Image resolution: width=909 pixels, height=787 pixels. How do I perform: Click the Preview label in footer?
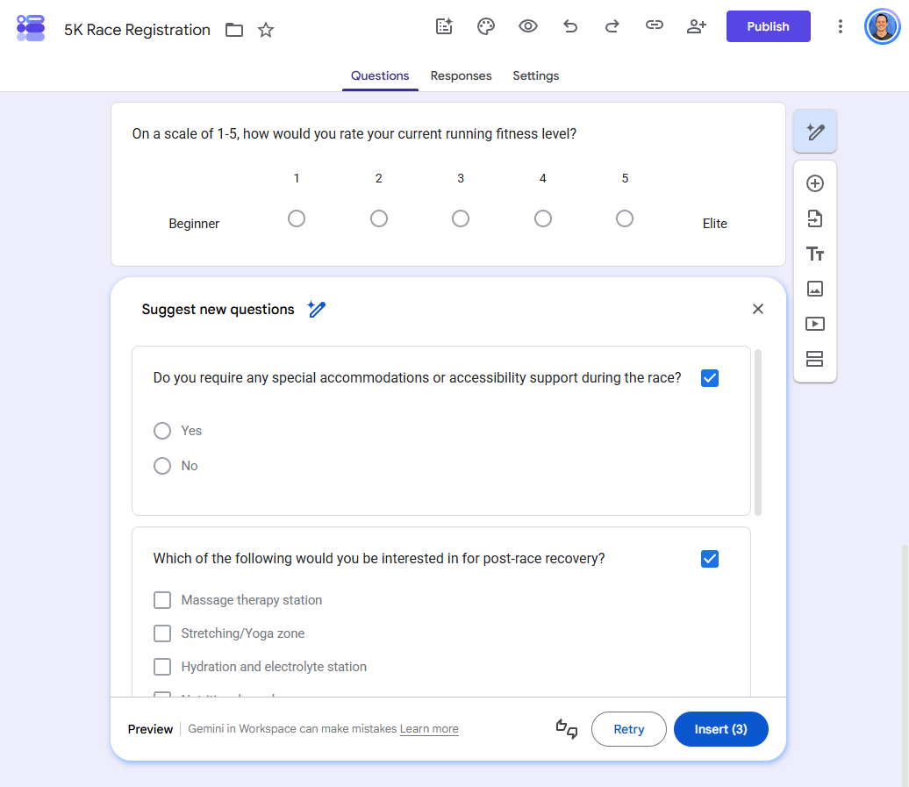(150, 729)
